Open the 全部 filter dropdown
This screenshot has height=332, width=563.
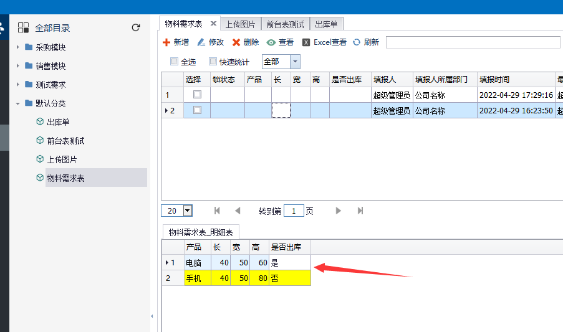tap(295, 62)
